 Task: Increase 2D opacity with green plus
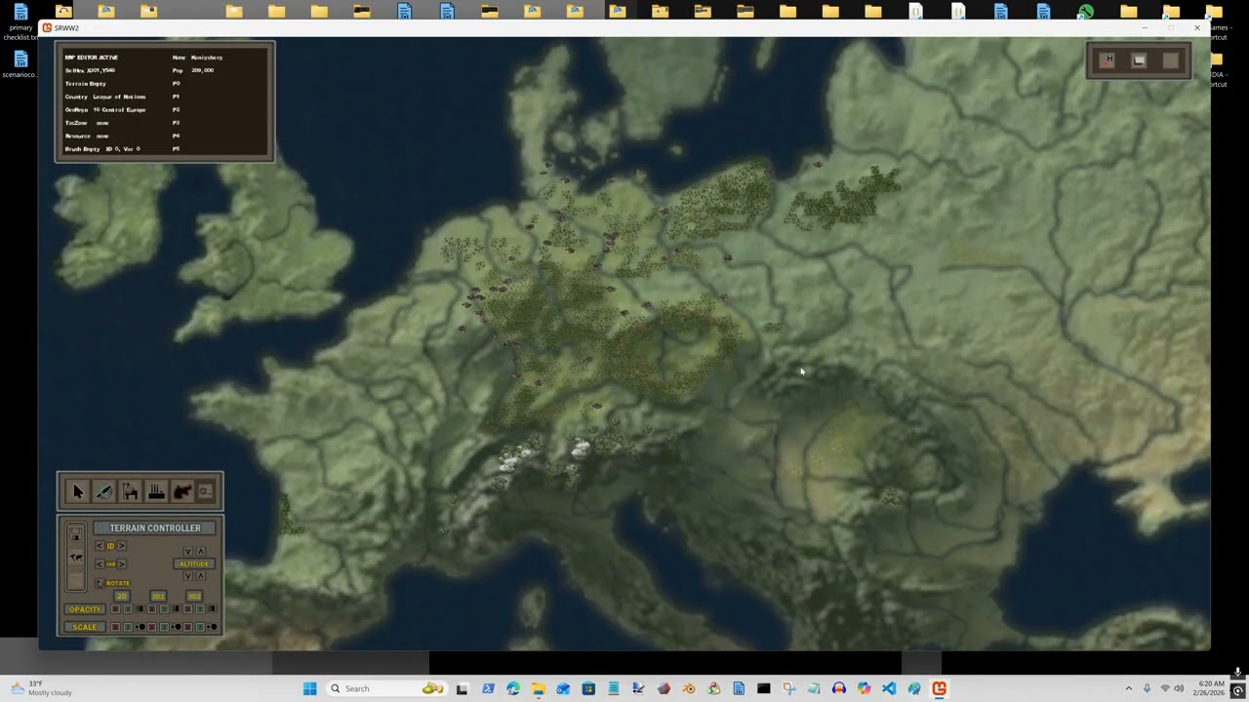pos(128,608)
